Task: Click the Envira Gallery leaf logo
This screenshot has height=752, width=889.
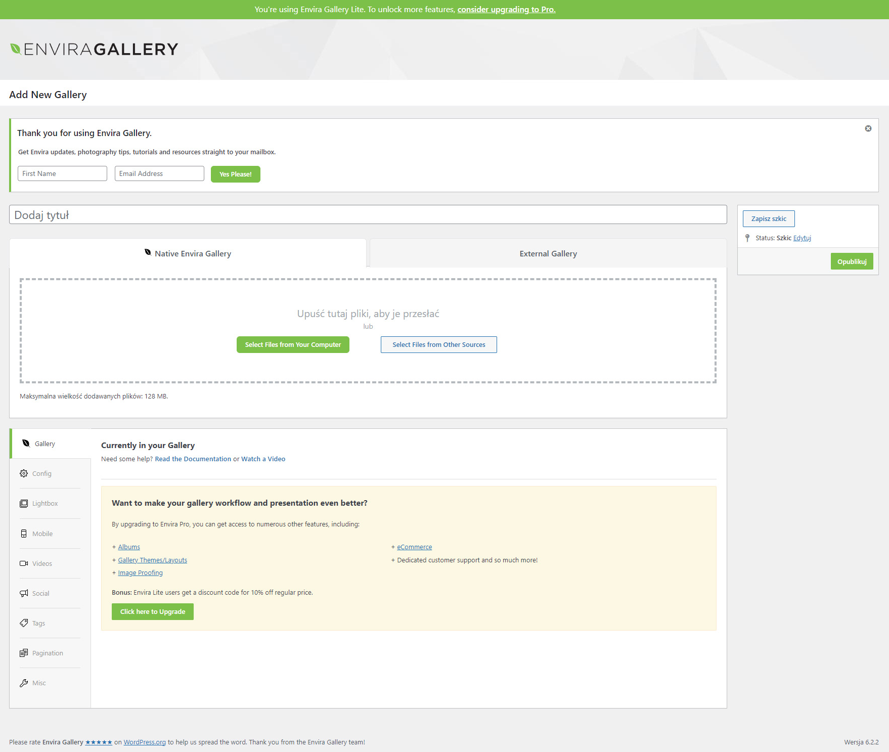Action: (94, 49)
